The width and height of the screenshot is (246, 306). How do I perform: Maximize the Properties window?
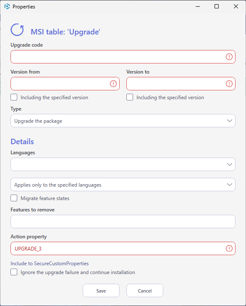(x=216, y=6)
